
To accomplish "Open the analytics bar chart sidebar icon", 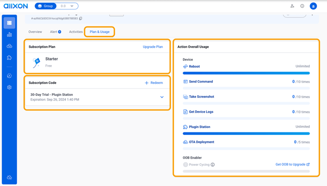I will coord(10,35).
